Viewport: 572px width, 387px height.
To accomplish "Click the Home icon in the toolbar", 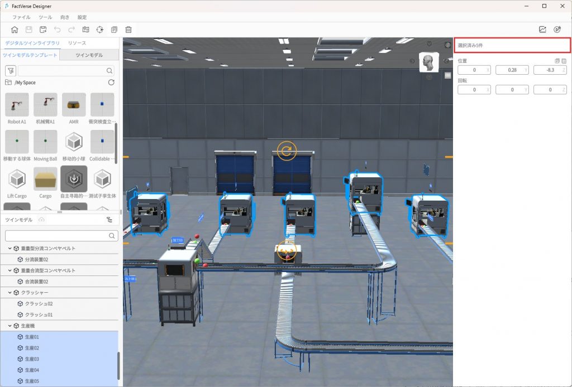I will [15, 30].
